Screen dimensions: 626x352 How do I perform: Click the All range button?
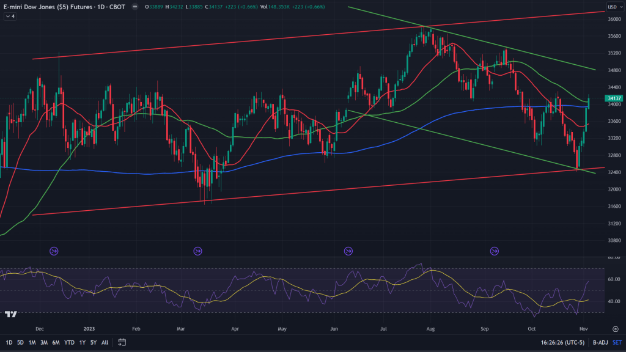coord(105,342)
